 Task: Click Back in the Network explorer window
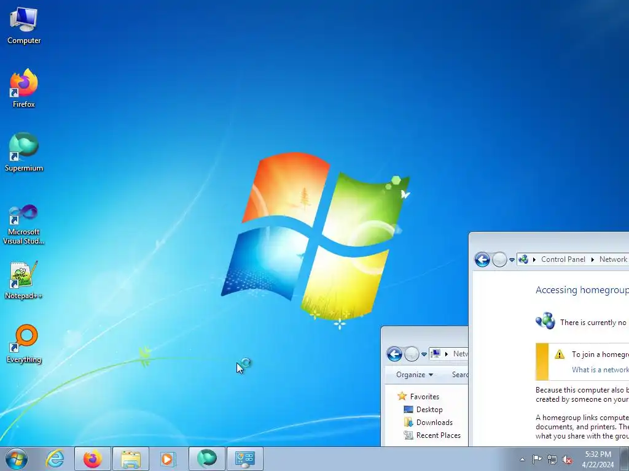(394, 354)
